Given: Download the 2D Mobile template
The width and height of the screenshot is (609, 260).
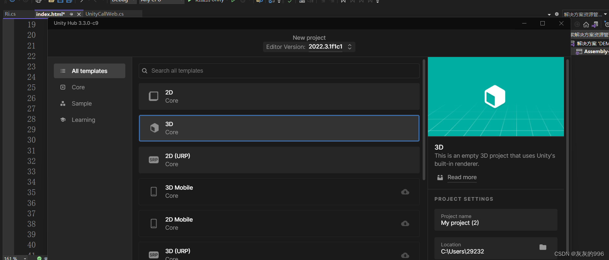Looking at the screenshot, I should tap(405, 224).
